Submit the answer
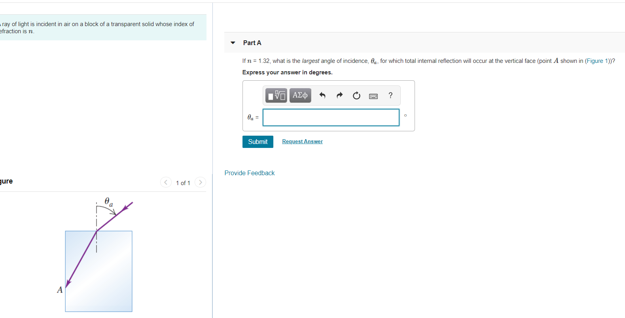This screenshot has height=318, width=625. [258, 142]
